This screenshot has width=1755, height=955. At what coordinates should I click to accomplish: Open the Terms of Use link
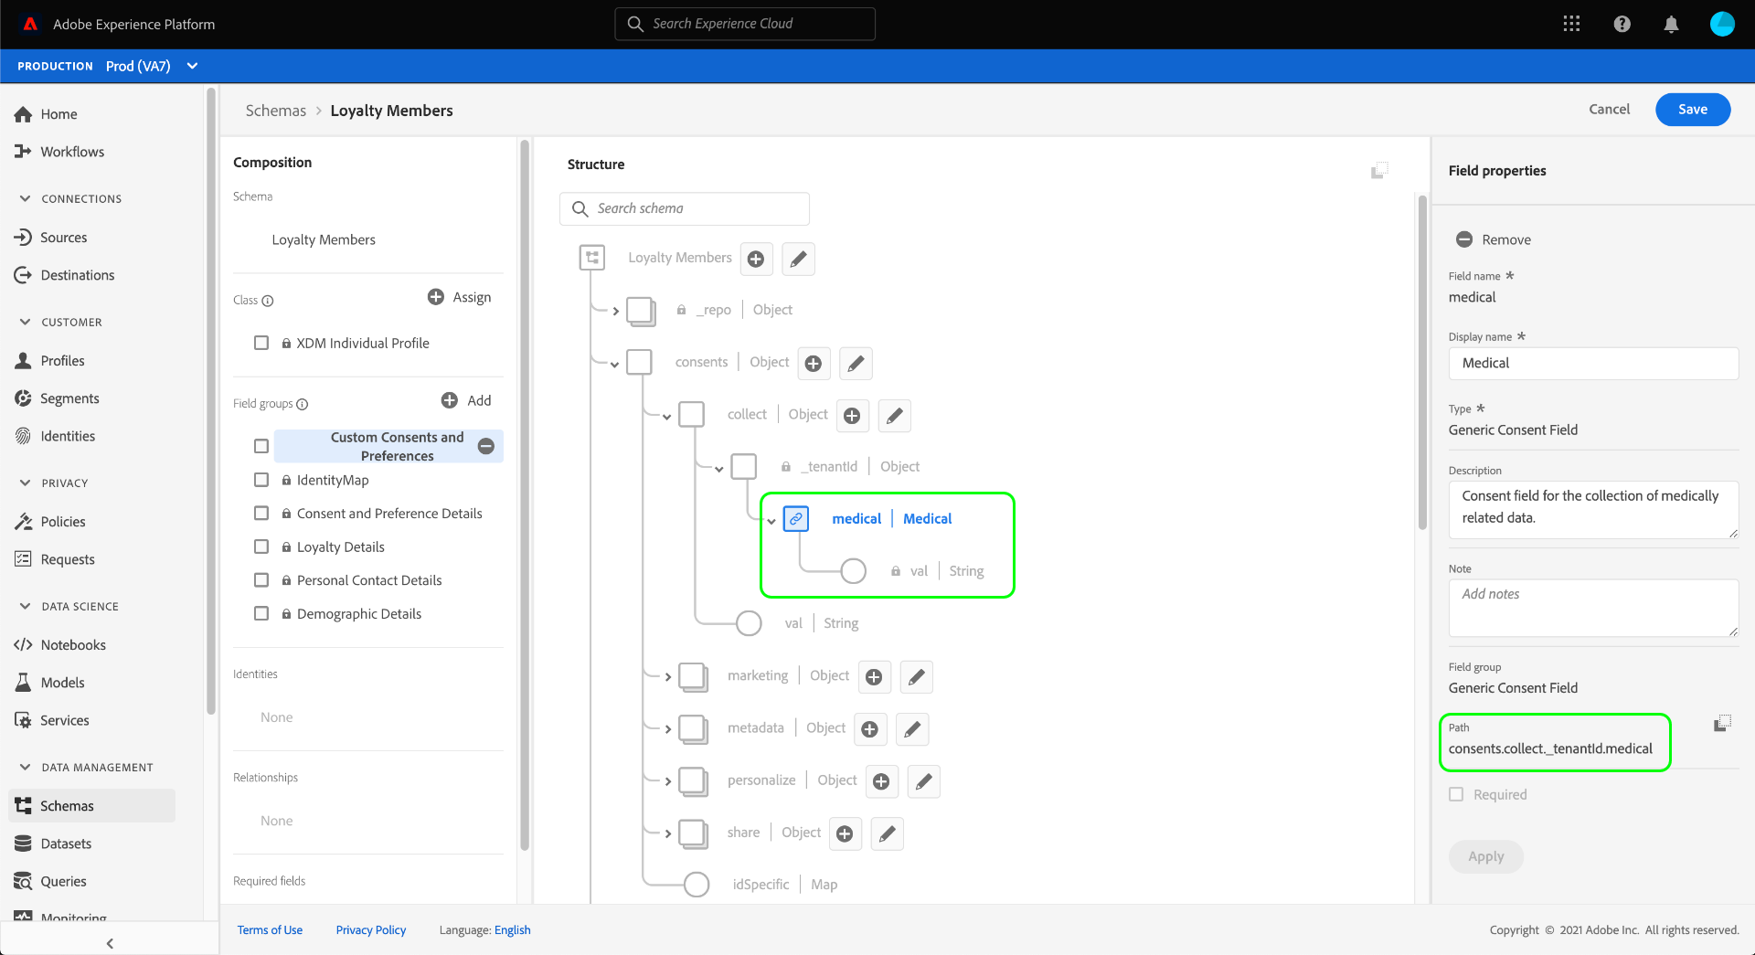(x=270, y=930)
